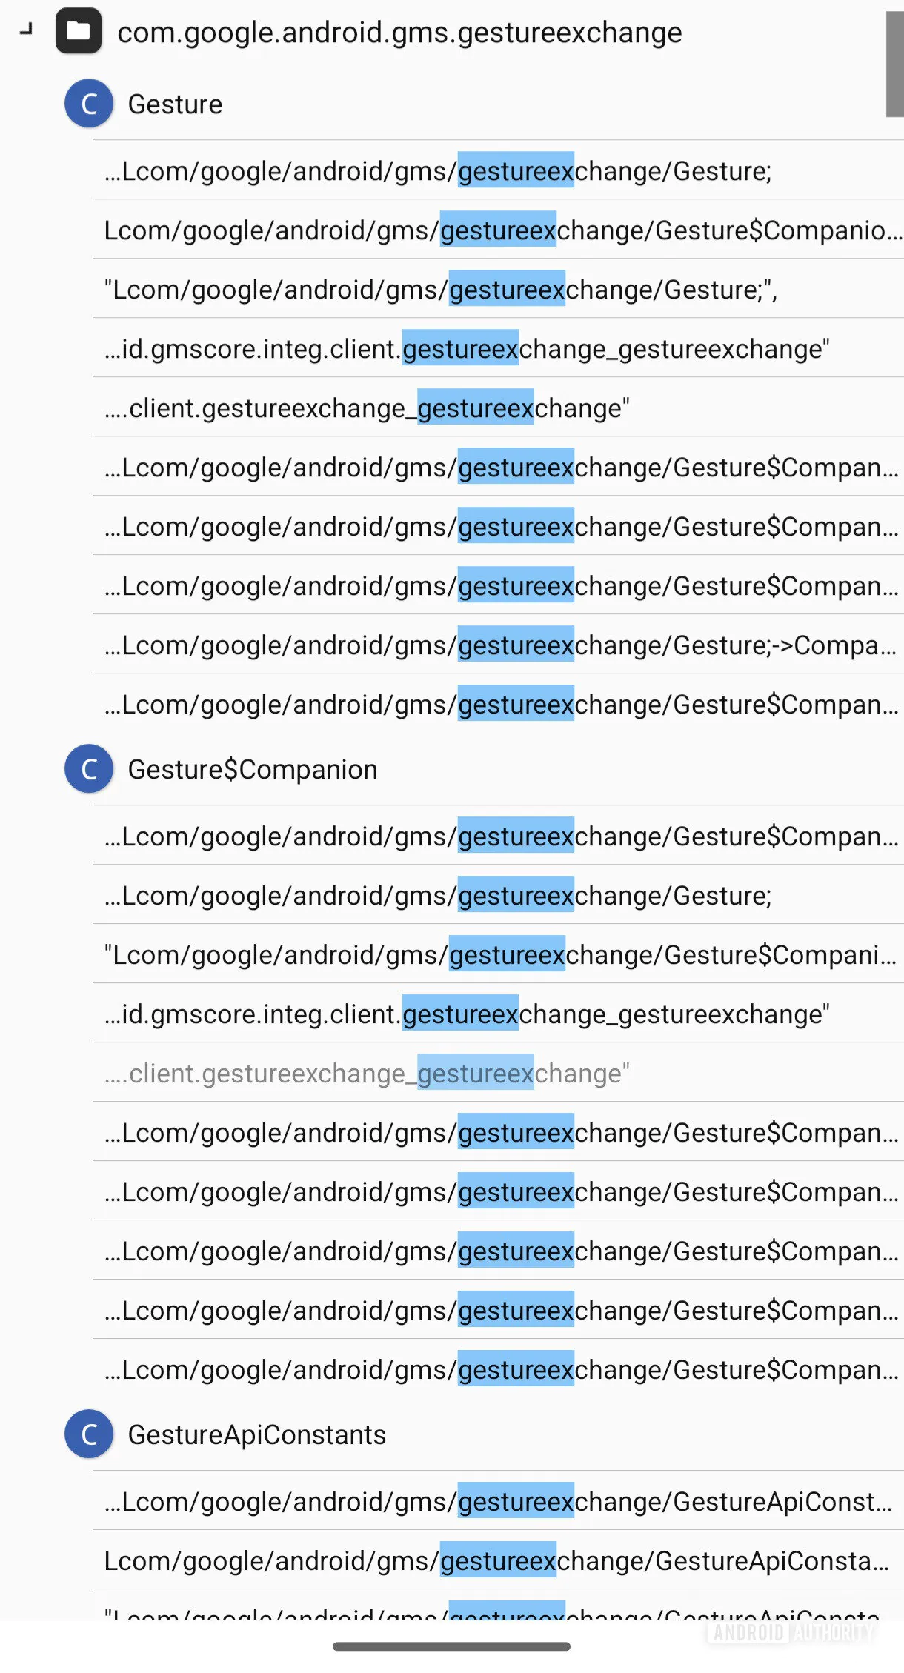904x1673 pixels.
Task: Collapse the Gesture class entry
Action: pyautogui.click(x=175, y=103)
